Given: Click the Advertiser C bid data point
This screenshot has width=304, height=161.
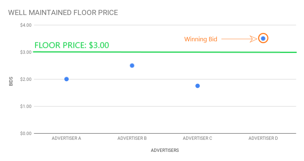Looking at the screenshot, I should pos(198,86).
